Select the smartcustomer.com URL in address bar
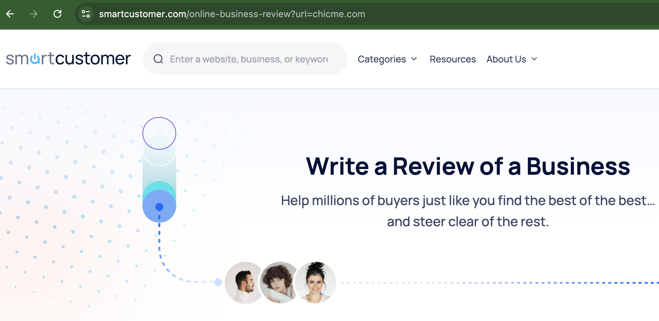The width and height of the screenshot is (659, 321). 232,14
